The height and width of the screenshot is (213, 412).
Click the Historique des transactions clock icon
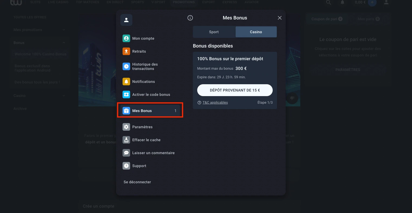point(126,66)
